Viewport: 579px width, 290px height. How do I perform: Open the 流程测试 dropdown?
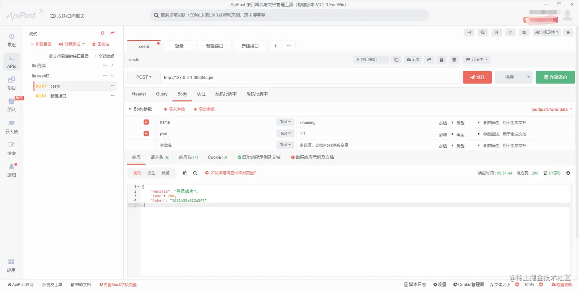point(72,44)
